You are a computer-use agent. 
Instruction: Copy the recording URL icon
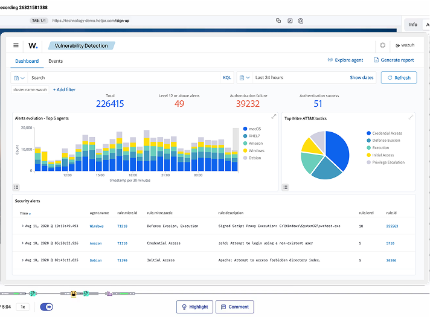278,21
